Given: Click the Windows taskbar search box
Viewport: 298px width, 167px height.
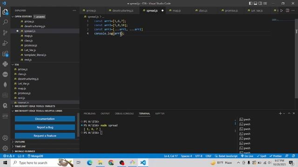Looking at the screenshot, I should click(42, 163).
